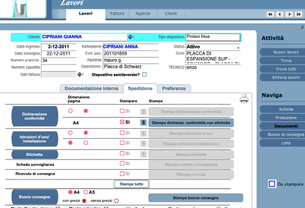Click Stampa istruzioni installazione button
305x208 pixels.
click(x=191, y=144)
